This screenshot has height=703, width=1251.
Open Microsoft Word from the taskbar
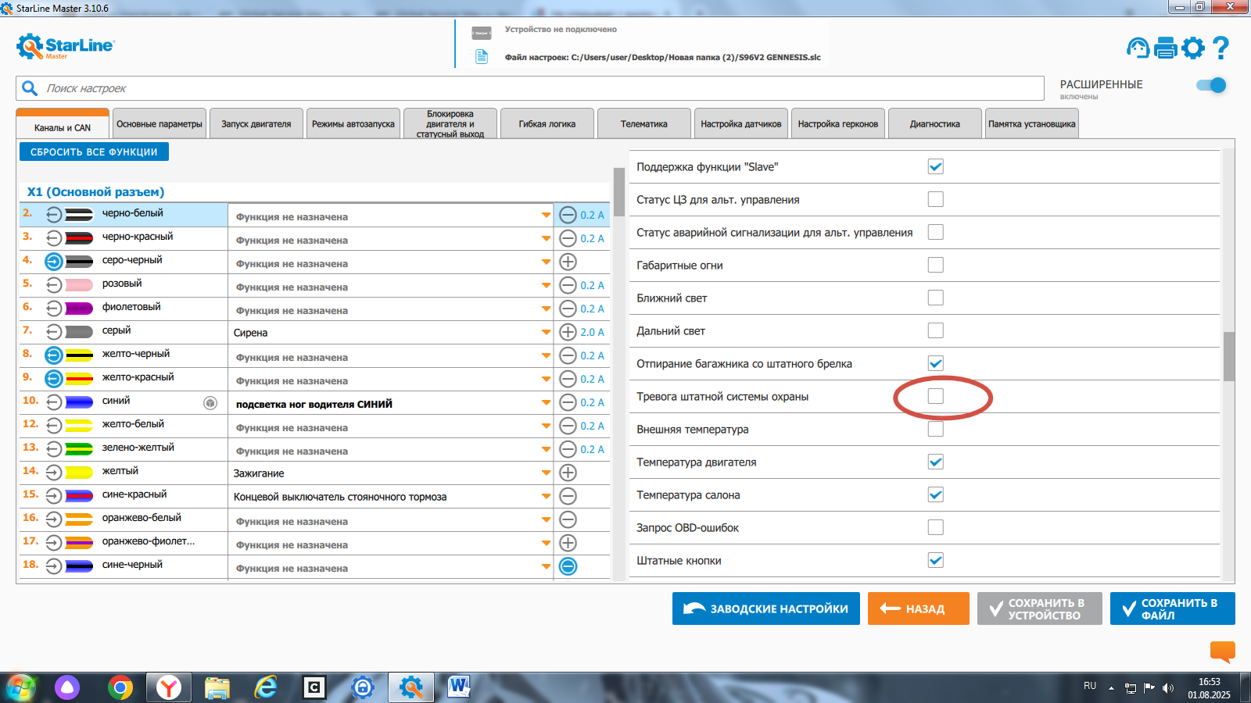pos(459,687)
